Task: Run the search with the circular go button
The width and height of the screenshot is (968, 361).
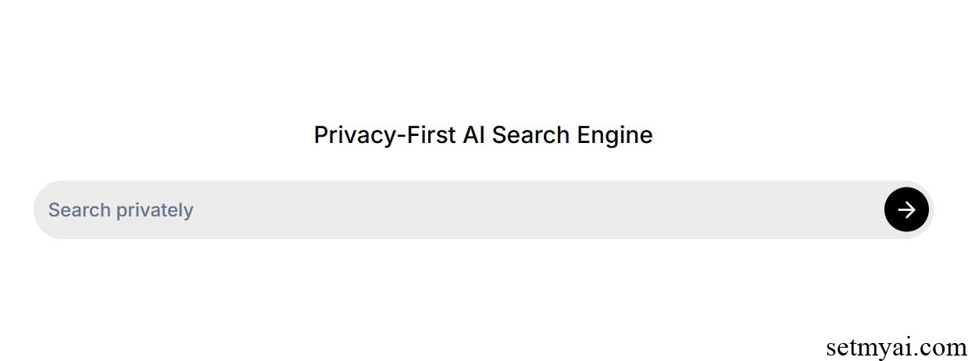Action: (906, 209)
